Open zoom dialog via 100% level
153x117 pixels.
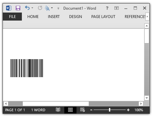pos(139,110)
